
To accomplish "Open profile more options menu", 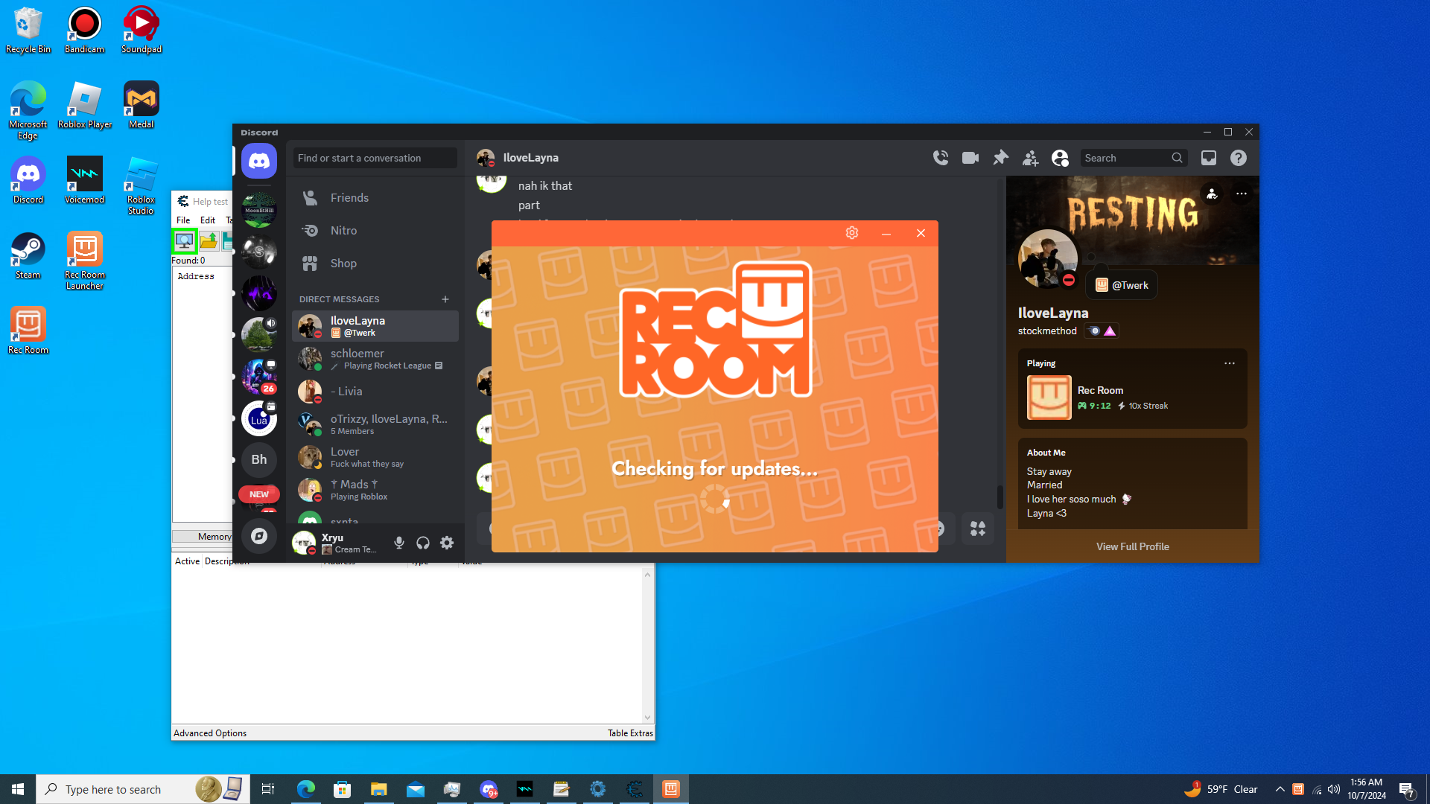I will (1241, 194).
